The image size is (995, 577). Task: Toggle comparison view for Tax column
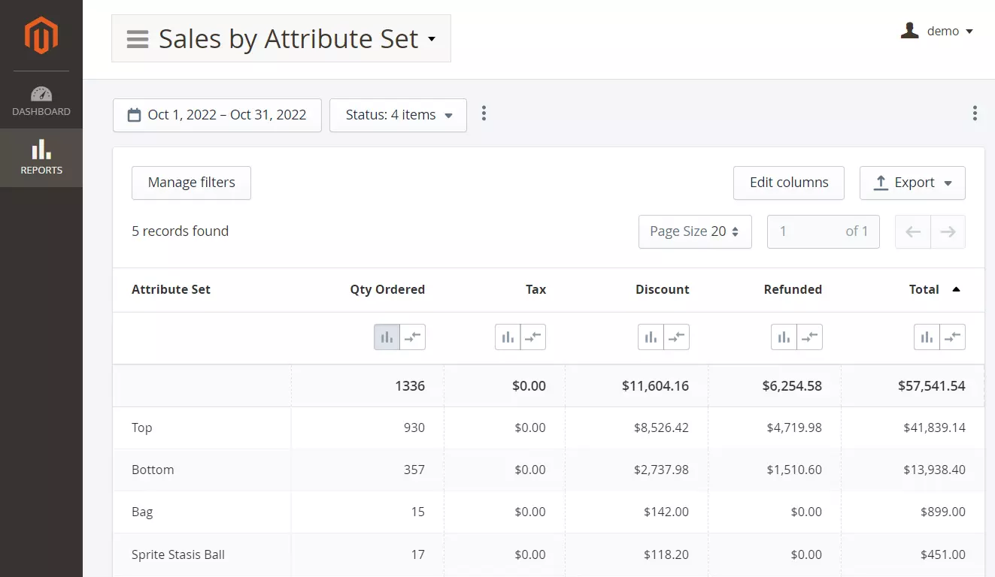tap(533, 337)
